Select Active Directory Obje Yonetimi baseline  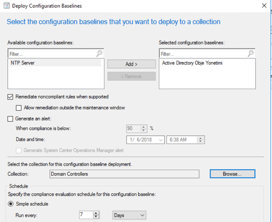[x=192, y=63]
